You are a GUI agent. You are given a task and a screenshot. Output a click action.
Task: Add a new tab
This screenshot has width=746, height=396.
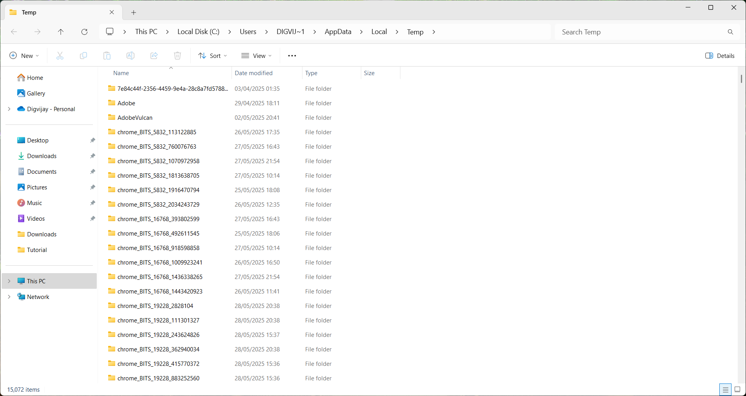coord(134,13)
